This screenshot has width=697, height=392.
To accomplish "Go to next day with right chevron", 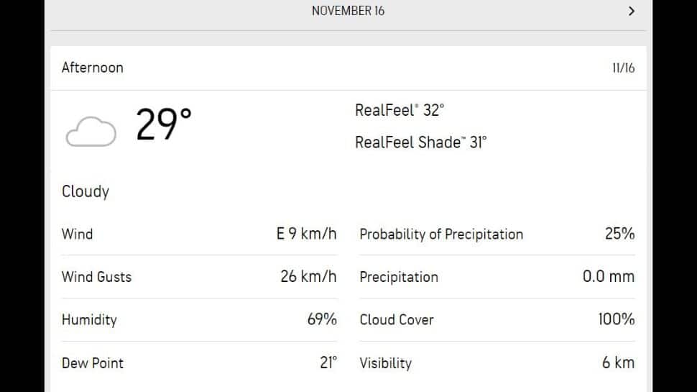I will point(631,11).
